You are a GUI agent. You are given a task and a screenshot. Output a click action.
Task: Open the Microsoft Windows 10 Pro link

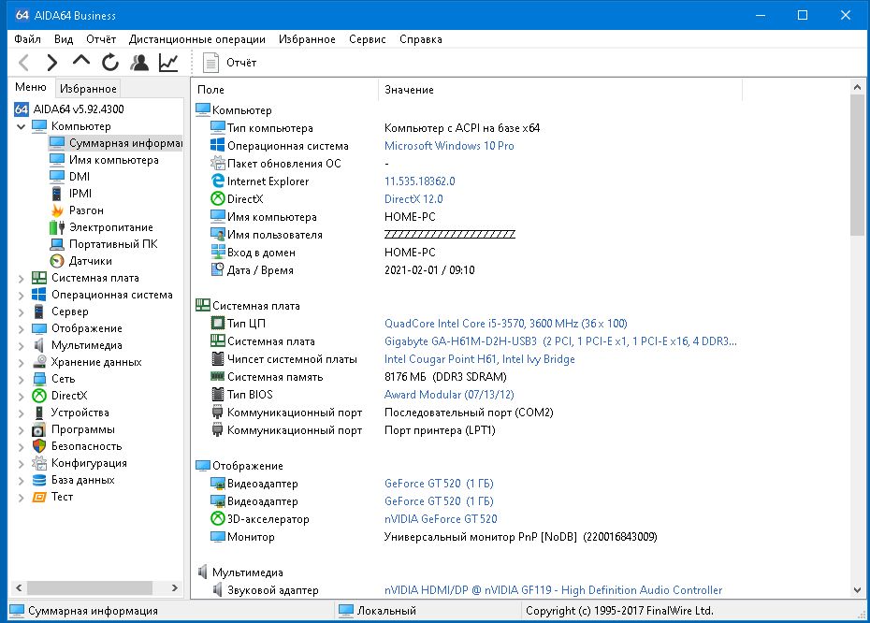pyautogui.click(x=449, y=146)
